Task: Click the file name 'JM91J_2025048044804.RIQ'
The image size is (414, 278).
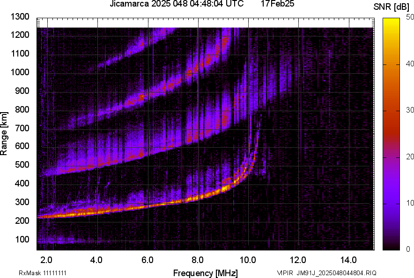Action: tap(336, 273)
